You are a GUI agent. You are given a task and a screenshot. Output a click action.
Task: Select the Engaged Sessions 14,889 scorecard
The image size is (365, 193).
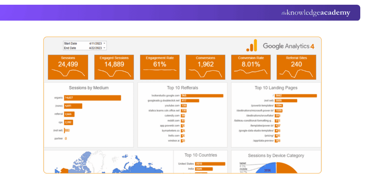pos(114,67)
